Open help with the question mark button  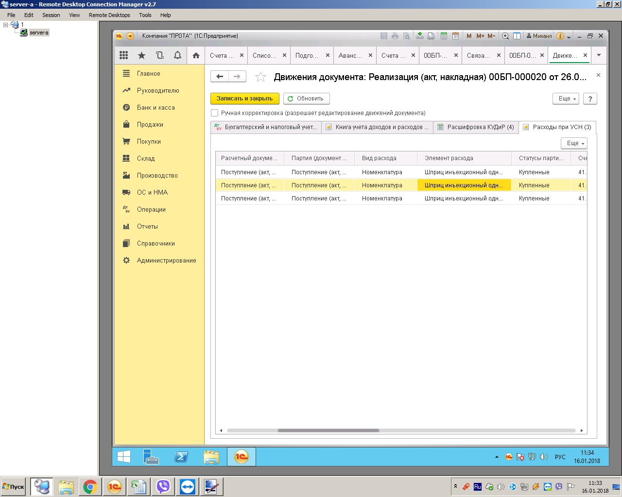[590, 99]
